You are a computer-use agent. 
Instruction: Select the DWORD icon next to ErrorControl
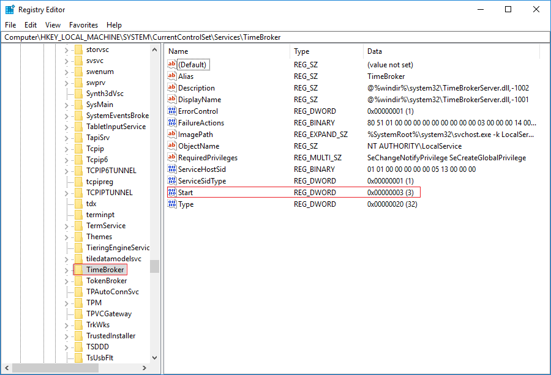coord(172,111)
